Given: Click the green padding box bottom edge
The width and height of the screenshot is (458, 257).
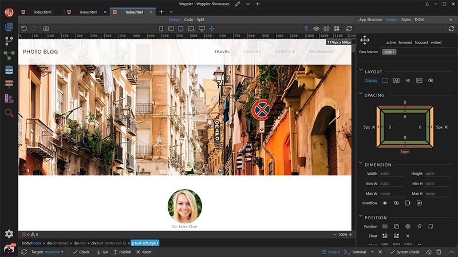Looking at the screenshot, I should [x=405, y=143].
